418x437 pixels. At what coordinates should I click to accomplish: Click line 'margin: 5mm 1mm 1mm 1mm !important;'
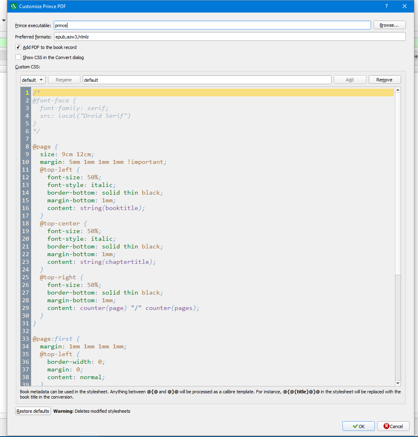[x=103, y=162]
